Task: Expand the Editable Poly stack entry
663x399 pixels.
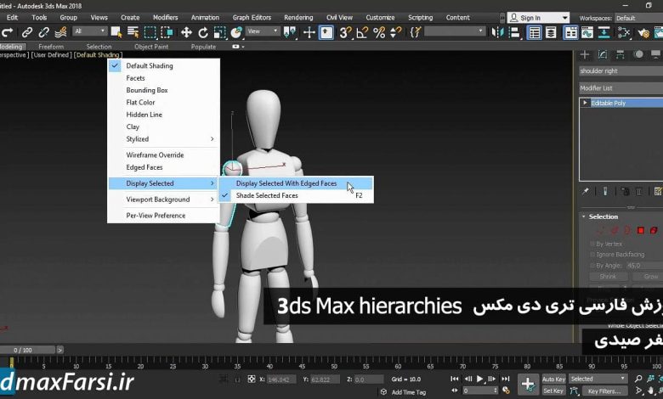Action: [x=585, y=103]
